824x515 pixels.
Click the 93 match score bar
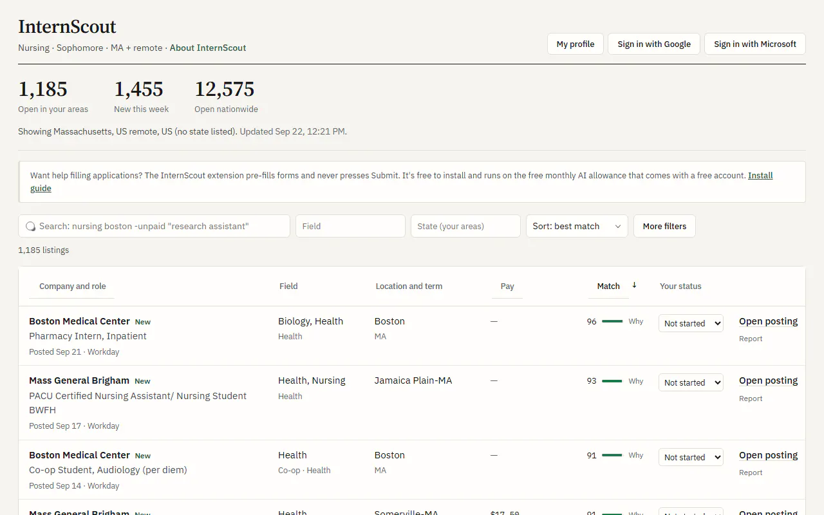click(612, 381)
